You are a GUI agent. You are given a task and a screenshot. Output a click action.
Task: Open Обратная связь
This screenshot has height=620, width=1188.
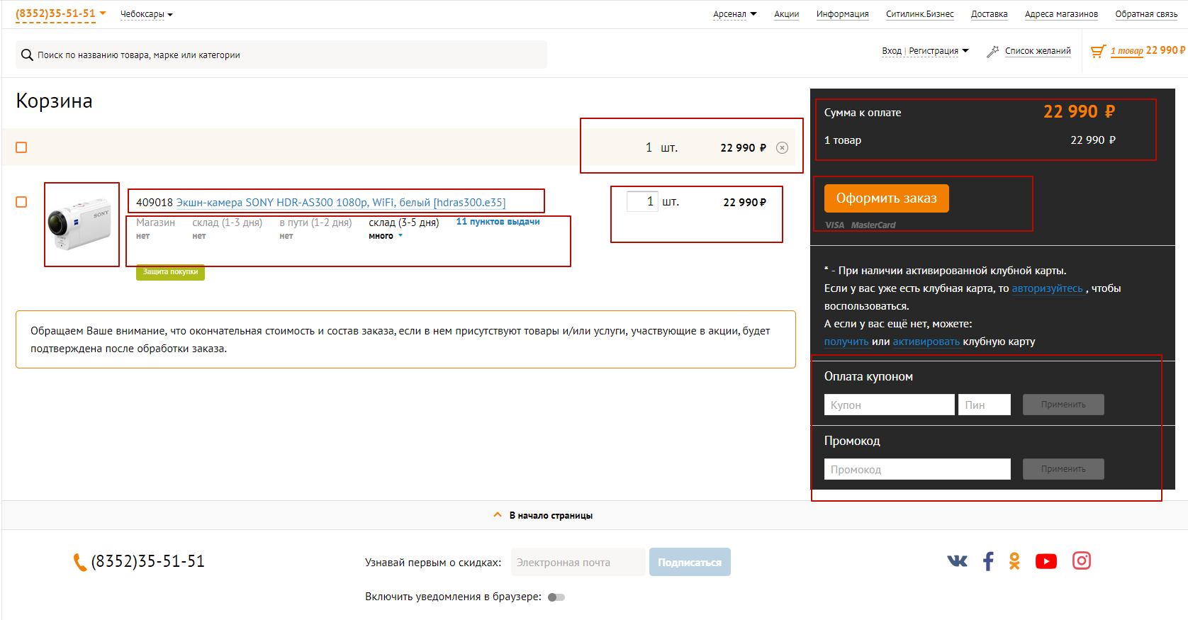click(1147, 14)
